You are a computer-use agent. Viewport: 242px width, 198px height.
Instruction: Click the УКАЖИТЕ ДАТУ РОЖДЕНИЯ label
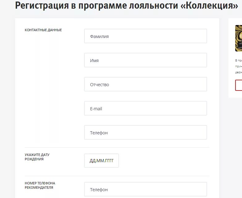37,157
